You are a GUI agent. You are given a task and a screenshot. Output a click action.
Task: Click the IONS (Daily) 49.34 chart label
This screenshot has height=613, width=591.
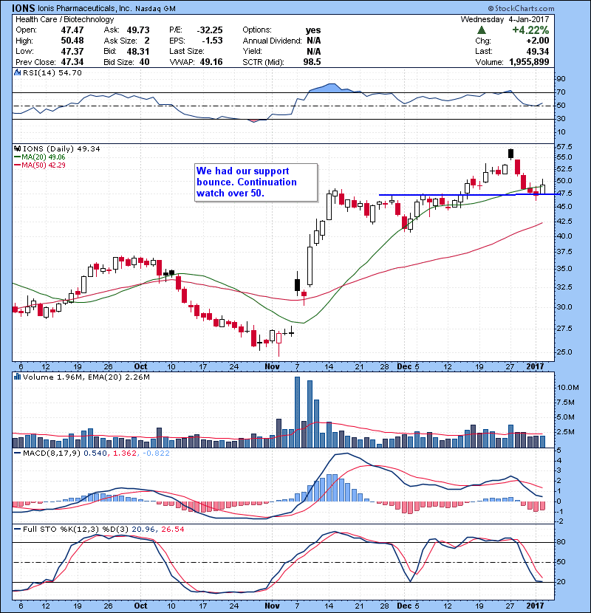pyautogui.click(x=61, y=149)
